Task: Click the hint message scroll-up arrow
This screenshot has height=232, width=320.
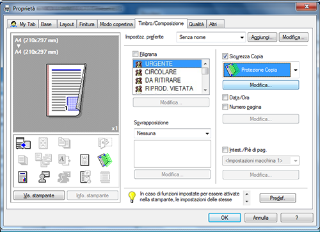Action: (247, 194)
